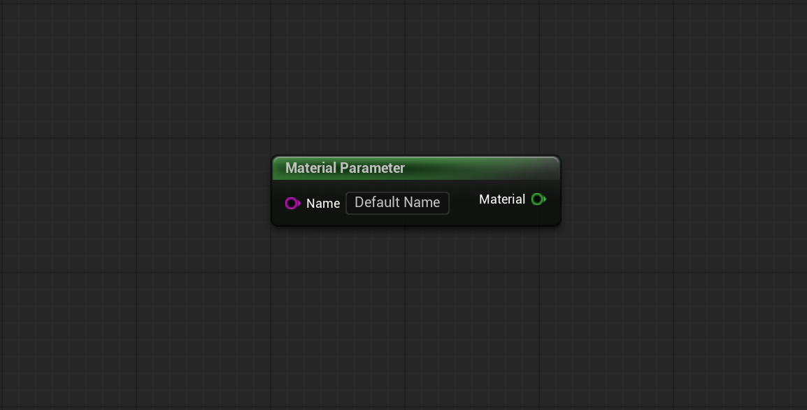This screenshot has height=410, width=807.
Task: Click the Material output label
Action: coord(502,199)
